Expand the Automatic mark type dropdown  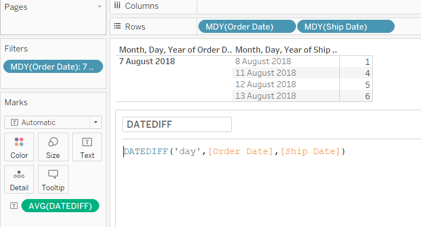(x=96, y=122)
